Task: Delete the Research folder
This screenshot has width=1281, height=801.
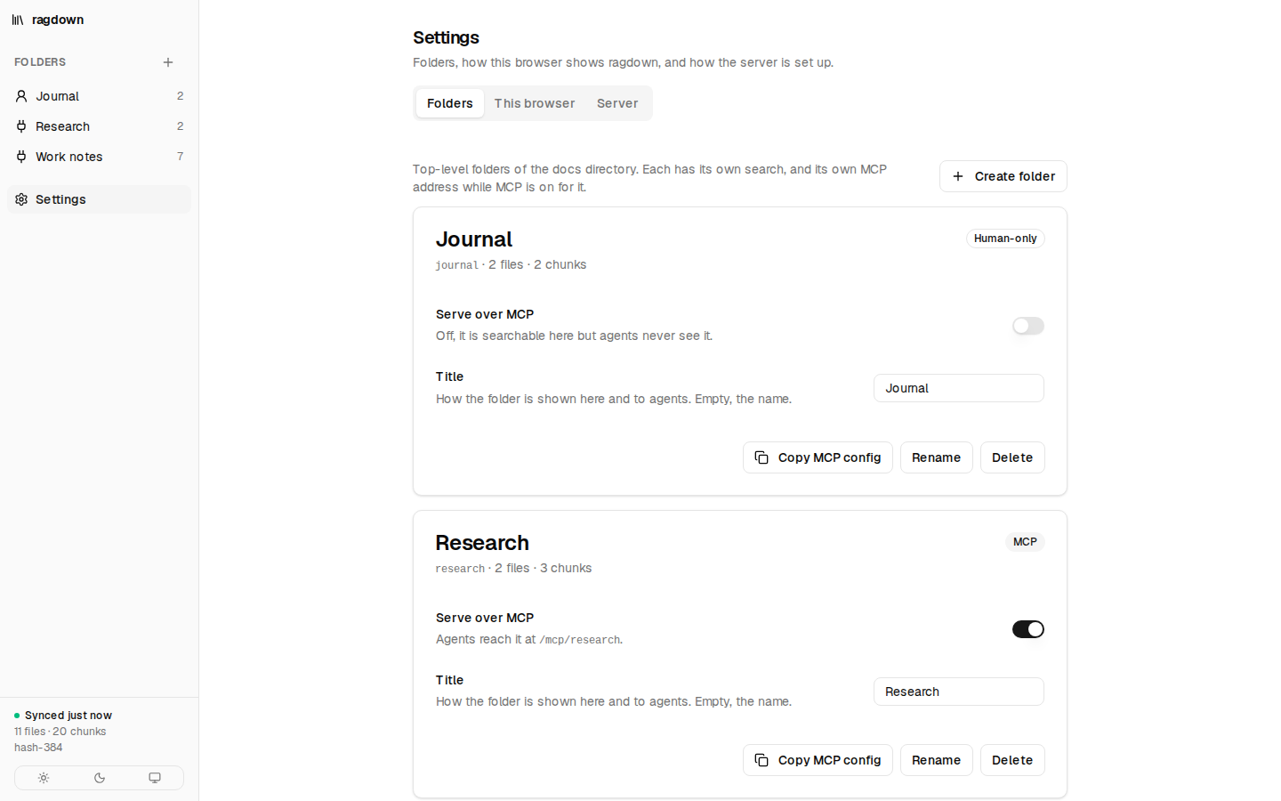Action: click(x=1012, y=760)
